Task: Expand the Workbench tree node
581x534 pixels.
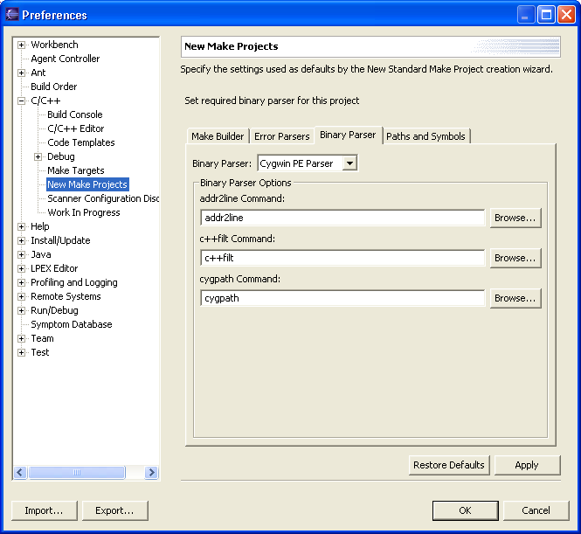Action: click(22, 45)
